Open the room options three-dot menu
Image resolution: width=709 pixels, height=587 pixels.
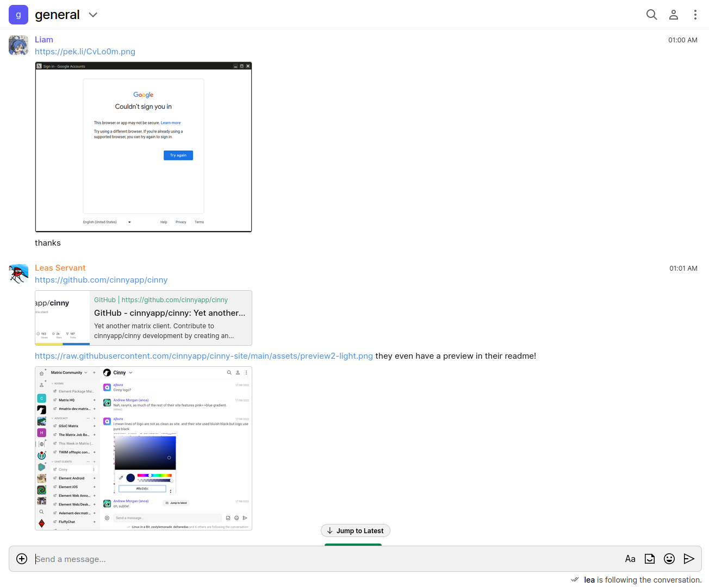coord(695,15)
